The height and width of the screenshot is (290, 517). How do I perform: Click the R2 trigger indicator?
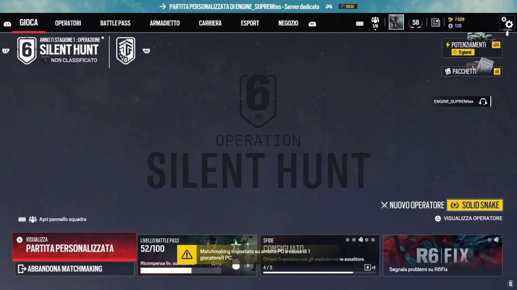(x=146, y=51)
